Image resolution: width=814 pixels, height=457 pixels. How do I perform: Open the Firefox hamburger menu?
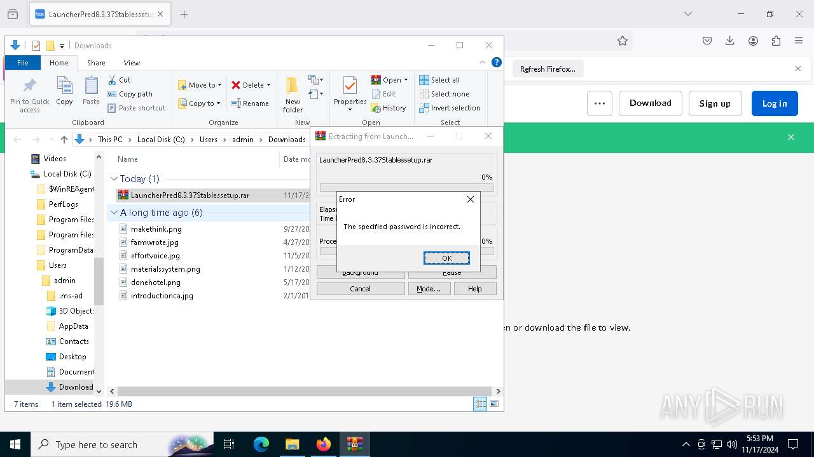click(799, 41)
